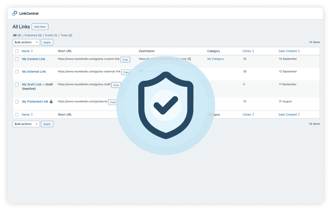Tick the checkbox for My Draft Link

tap(17, 85)
